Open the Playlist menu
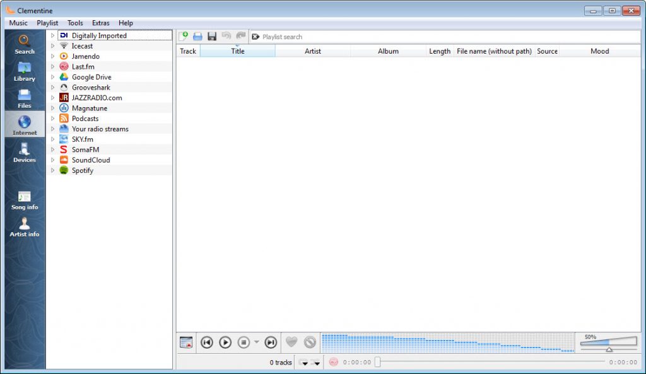 [x=47, y=23]
